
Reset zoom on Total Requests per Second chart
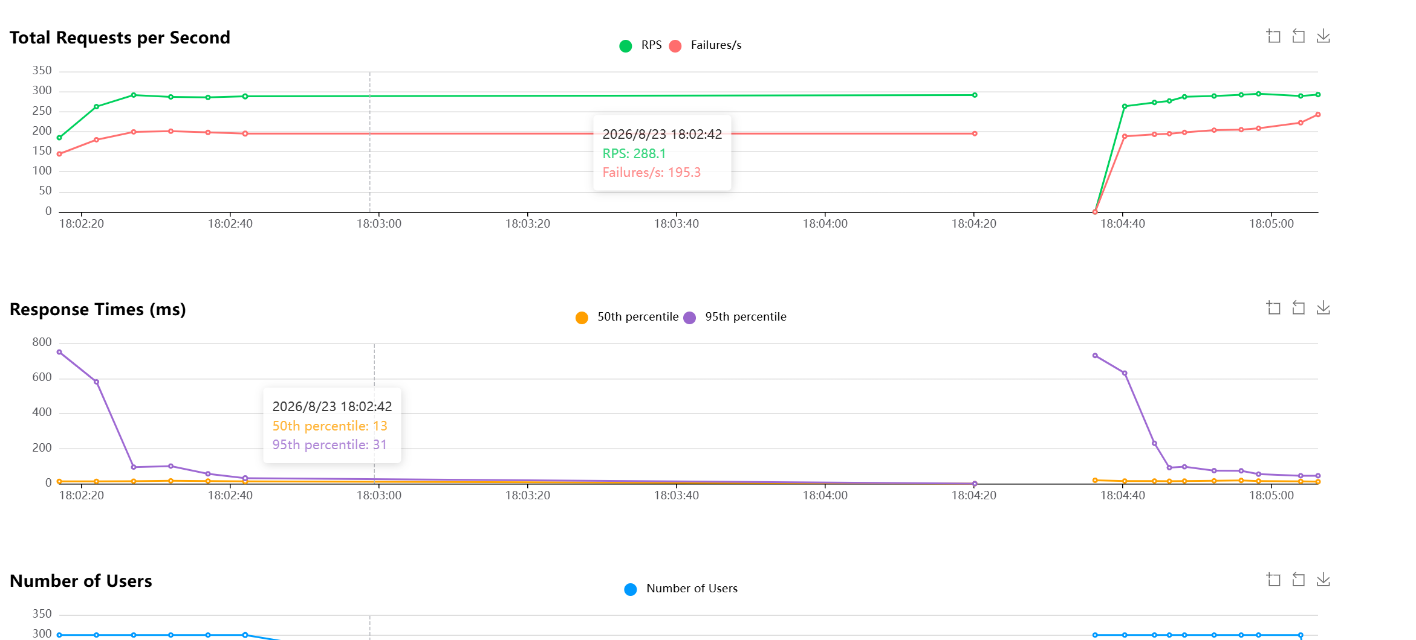1298,36
